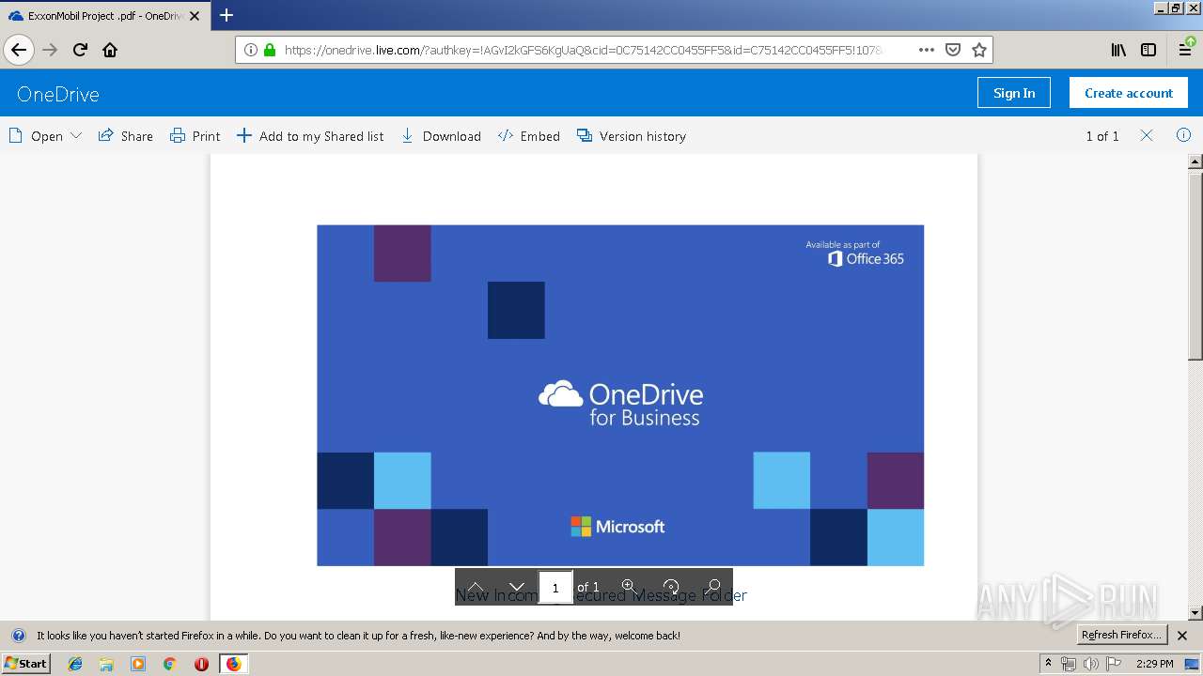The height and width of the screenshot is (676, 1203).
Task: Open the file info details pane icon
Action: click(x=1183, y=136)
